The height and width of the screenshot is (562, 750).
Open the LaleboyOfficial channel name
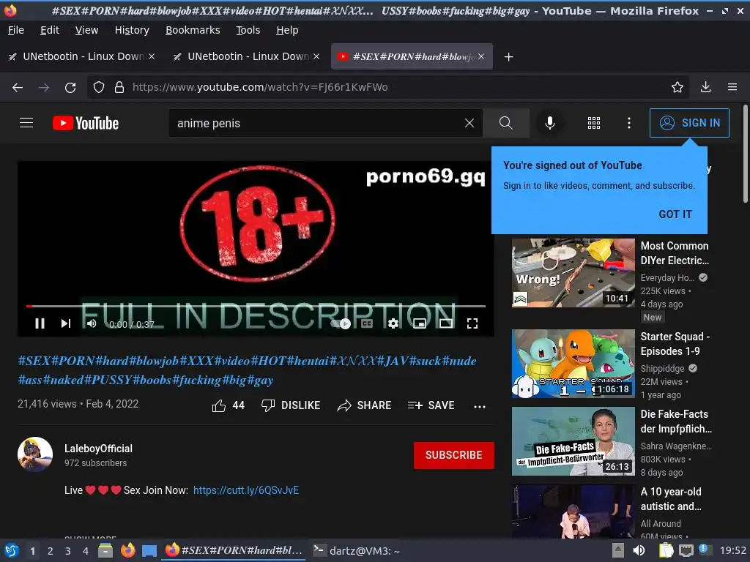point(99,449)
